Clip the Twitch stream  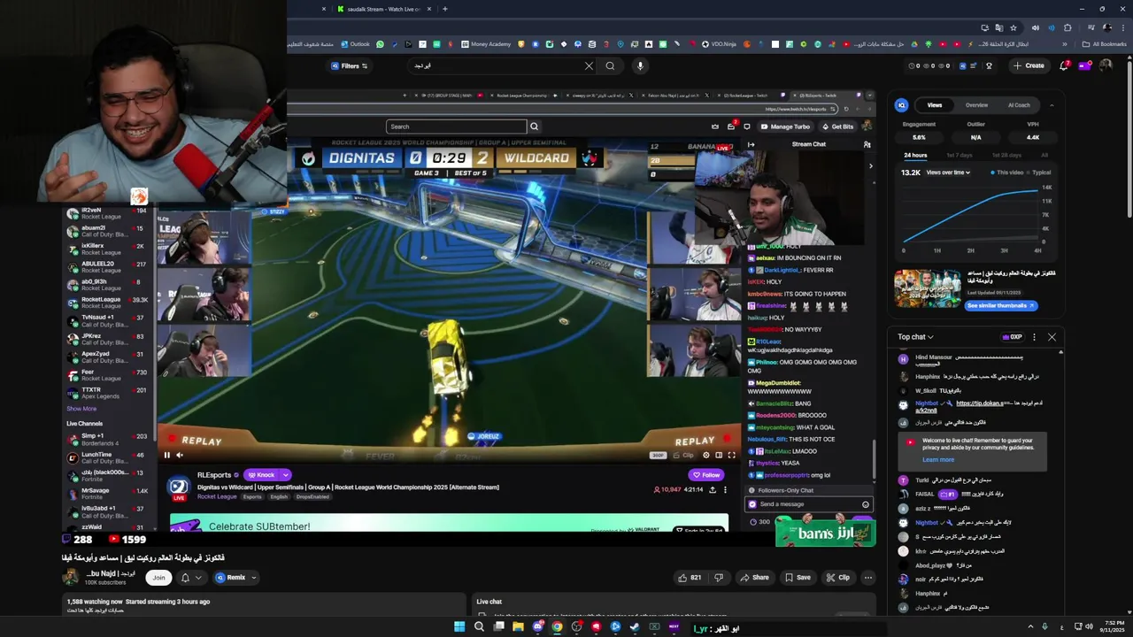tap(683, 456)
